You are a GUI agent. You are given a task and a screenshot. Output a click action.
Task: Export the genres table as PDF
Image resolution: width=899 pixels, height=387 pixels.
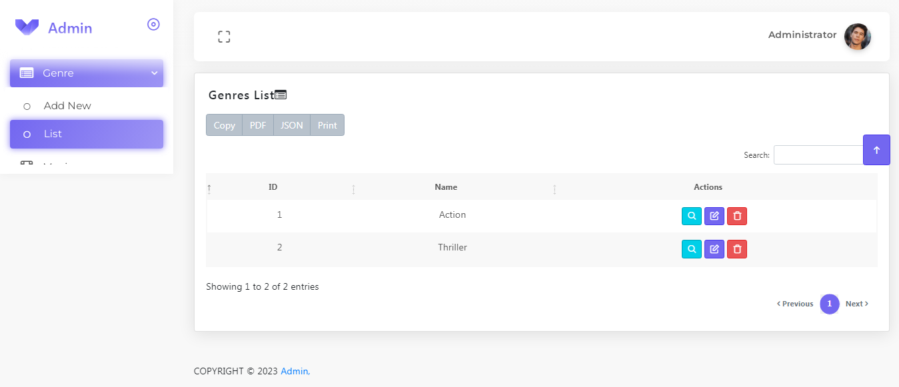257,125
